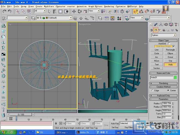Toggle the Percent Snap button
Screen dimensions: 180x135
(x=147, y=11)
